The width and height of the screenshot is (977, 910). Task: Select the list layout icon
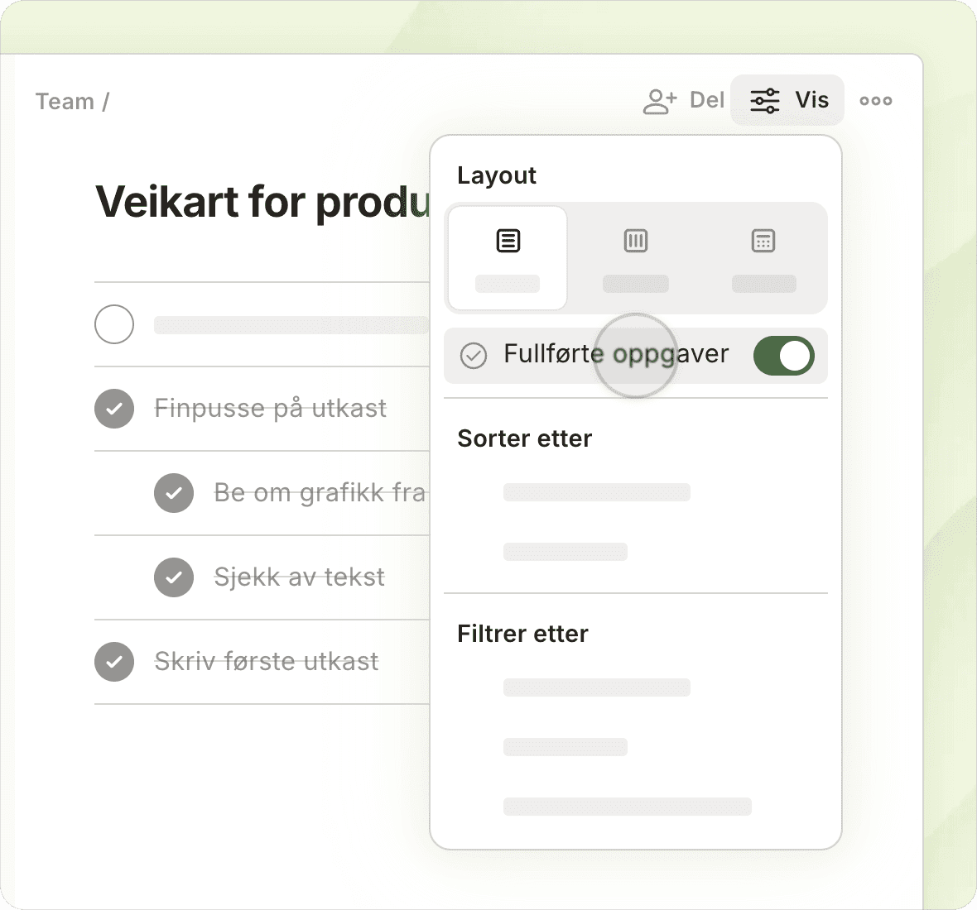(x=508, y=242)
